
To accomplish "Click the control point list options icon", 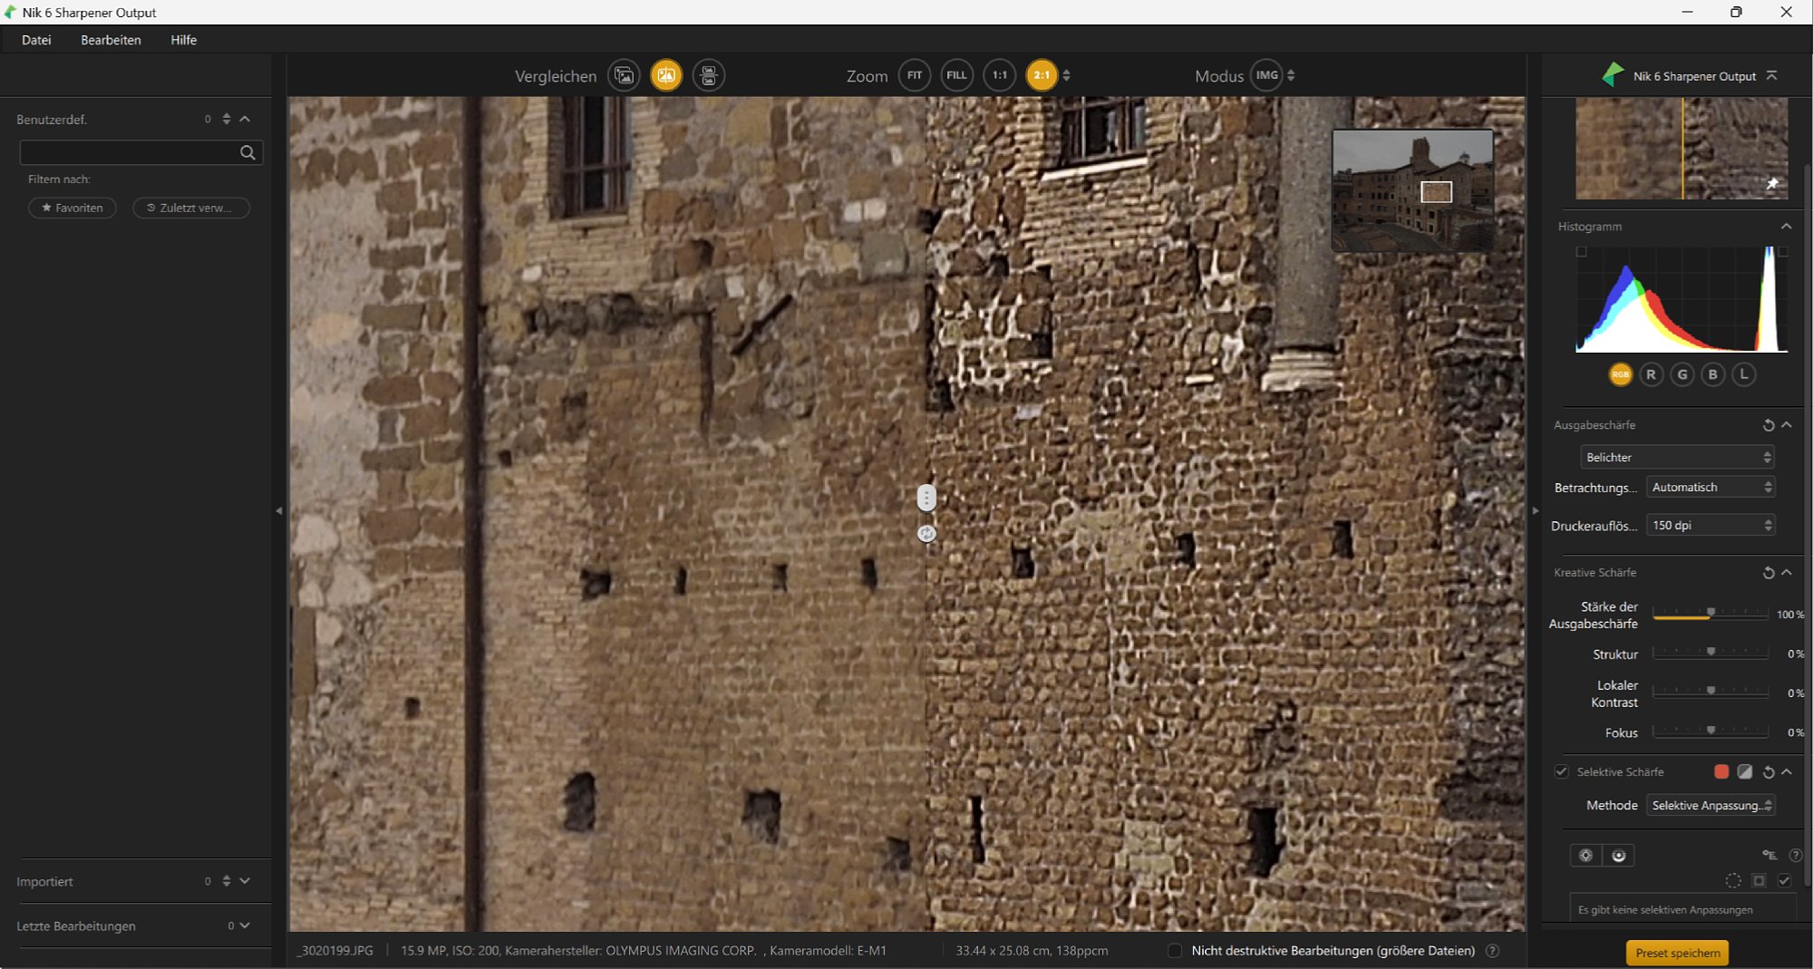I will tap(1769, 856).
